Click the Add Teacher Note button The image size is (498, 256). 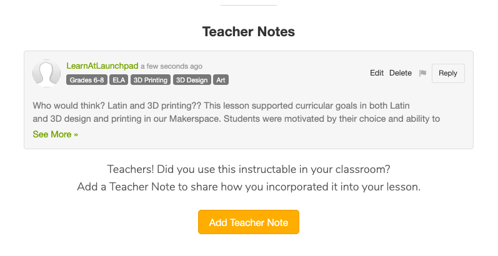tap(249, 222)
